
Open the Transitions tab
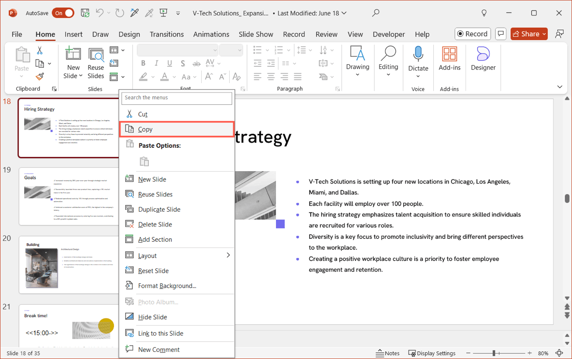pos(167,34)
